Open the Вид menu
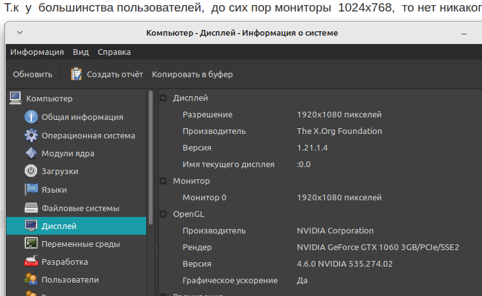This screenshot has width=482, height=296. pyautogui.click(x=81, y=52)
